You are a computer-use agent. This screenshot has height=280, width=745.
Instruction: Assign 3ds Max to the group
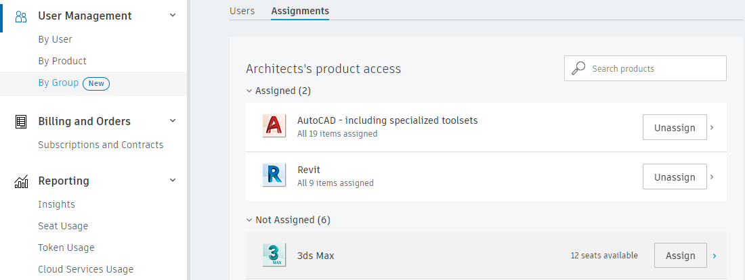[x=681, y=256]
